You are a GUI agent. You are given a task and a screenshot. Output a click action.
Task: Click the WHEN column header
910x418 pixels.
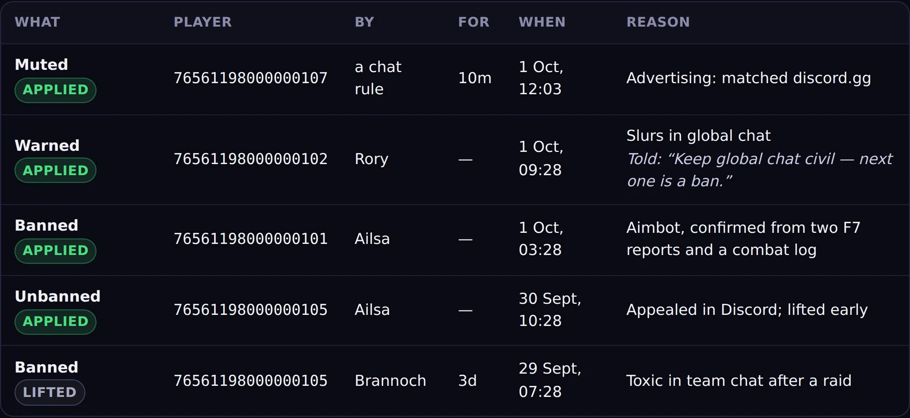(542, 22)
